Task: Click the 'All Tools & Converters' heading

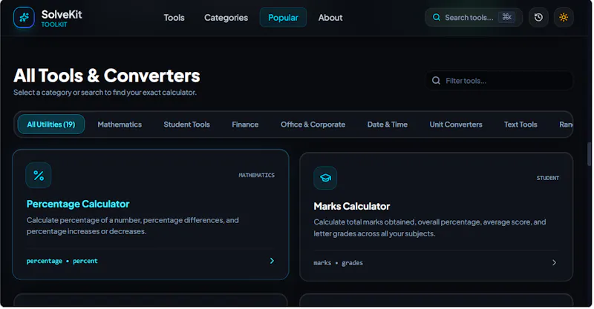Action: click(107, 76)
